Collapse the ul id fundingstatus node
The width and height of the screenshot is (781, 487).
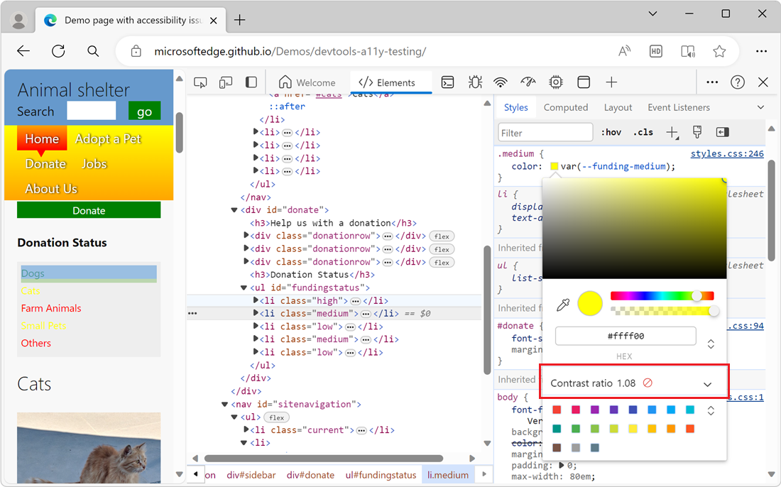point(244,288)
